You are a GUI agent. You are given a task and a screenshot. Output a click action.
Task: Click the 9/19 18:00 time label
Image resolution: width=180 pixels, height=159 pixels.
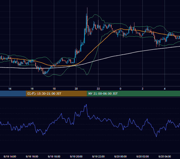coord(54,156)
